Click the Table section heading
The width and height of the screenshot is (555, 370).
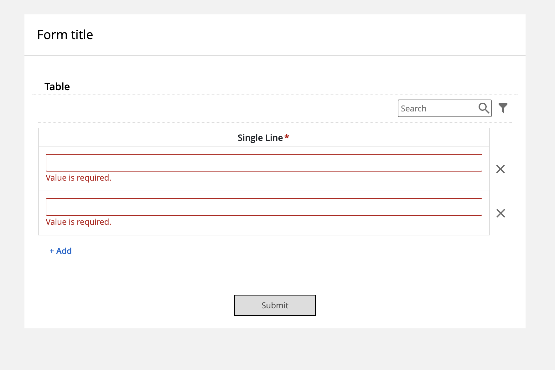tap(57, 87)
